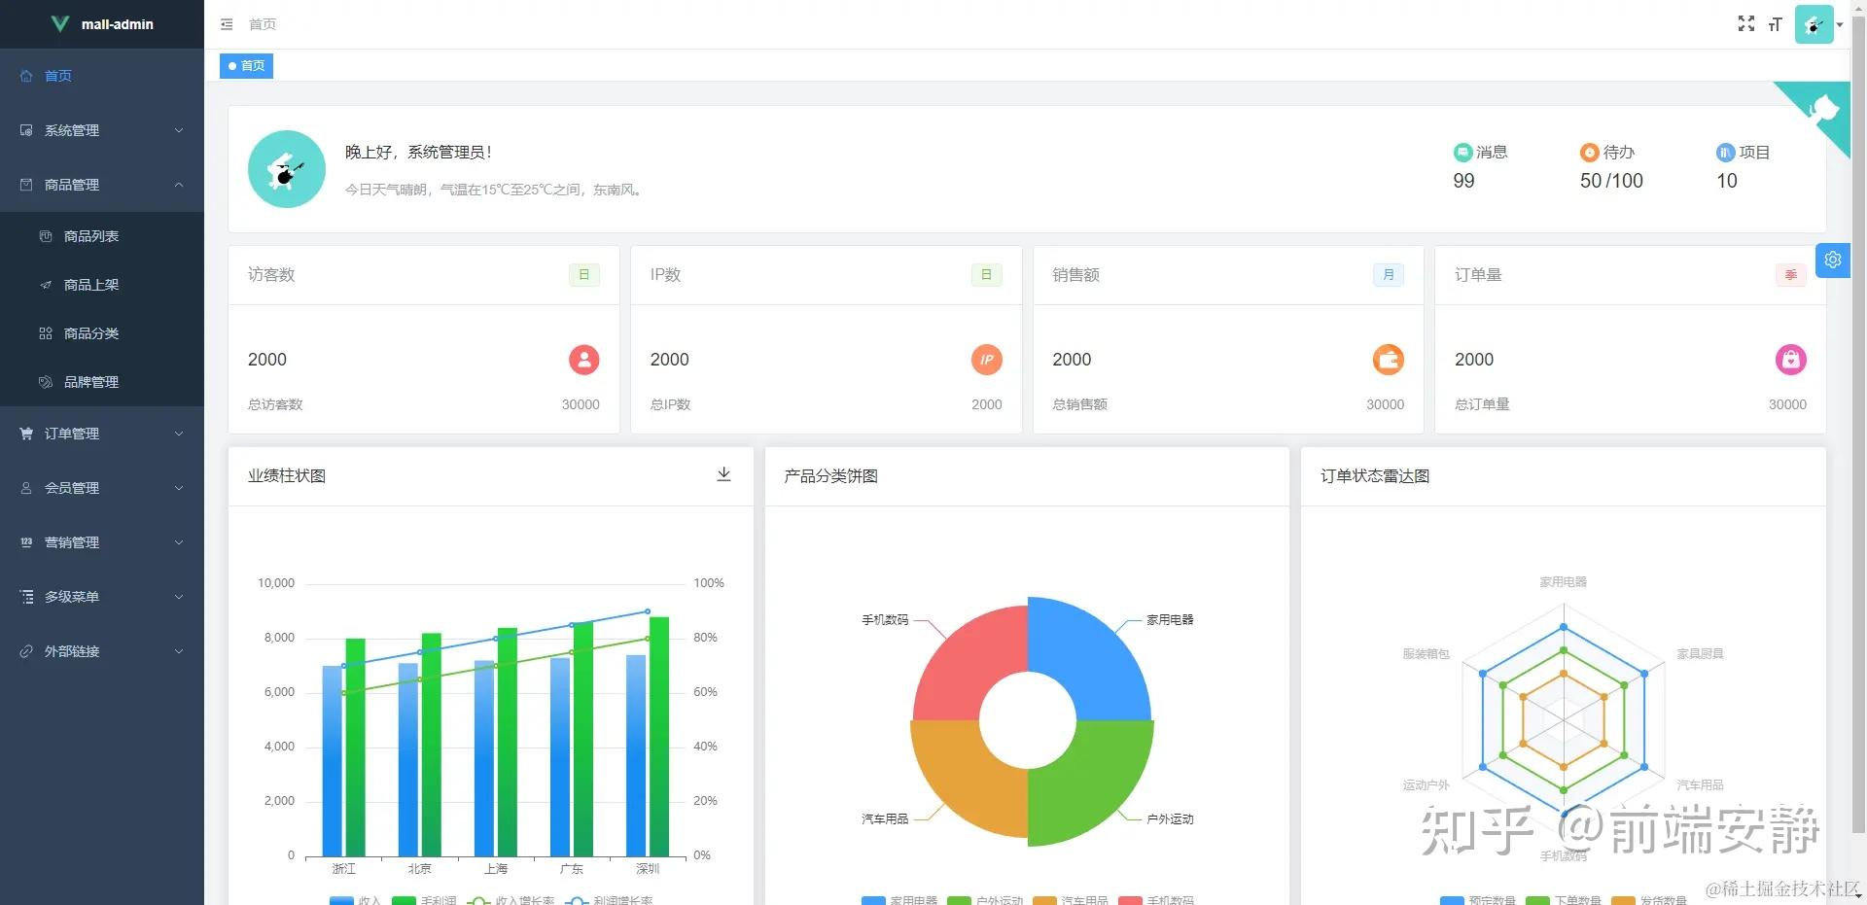Viewport: 1867px width, 905px height.
Task: Expand the 系统管理 menu
Action: 102,130
